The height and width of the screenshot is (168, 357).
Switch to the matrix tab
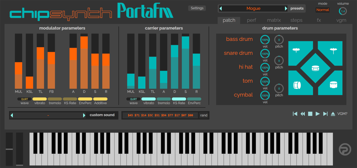pyautogui.click(x=274, y=20)
